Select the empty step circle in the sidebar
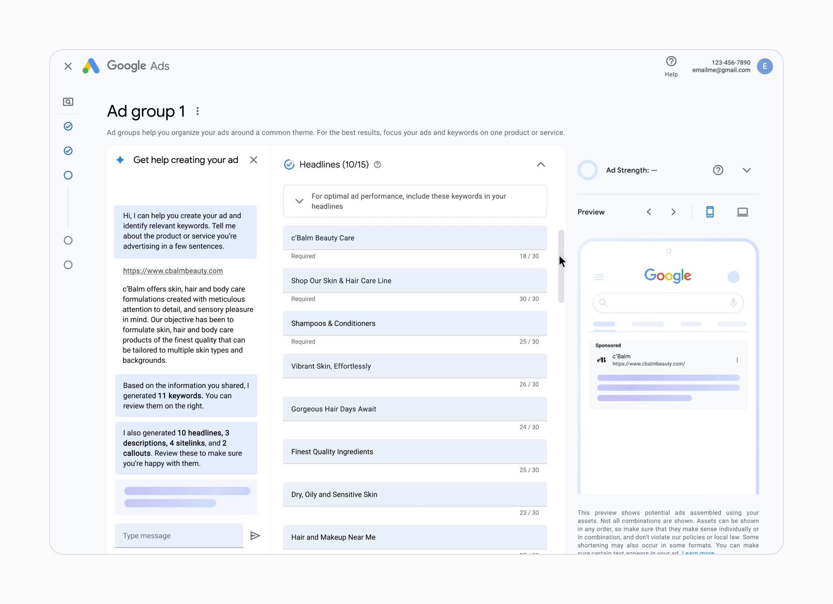The width and height of the screenshot is (833, 604). coord(68,175)
